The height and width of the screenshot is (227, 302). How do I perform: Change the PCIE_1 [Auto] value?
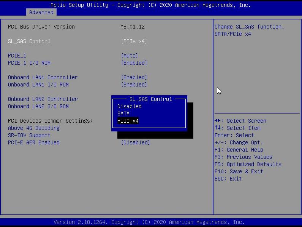pyautogui.click(x=130, y=56)
